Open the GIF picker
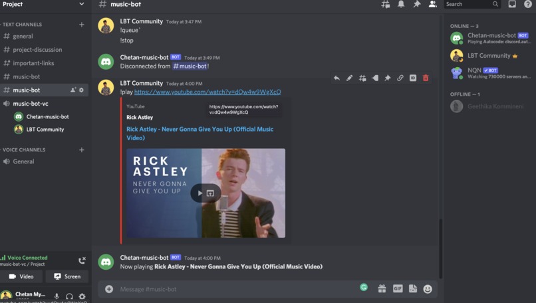Image resolution: width=536 pixels, height=303 pixels. point(398,288)
